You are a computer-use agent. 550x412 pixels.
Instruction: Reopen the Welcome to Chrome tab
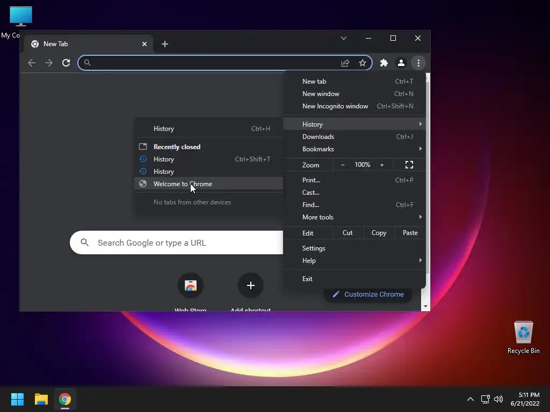click(x=209, y=183)
